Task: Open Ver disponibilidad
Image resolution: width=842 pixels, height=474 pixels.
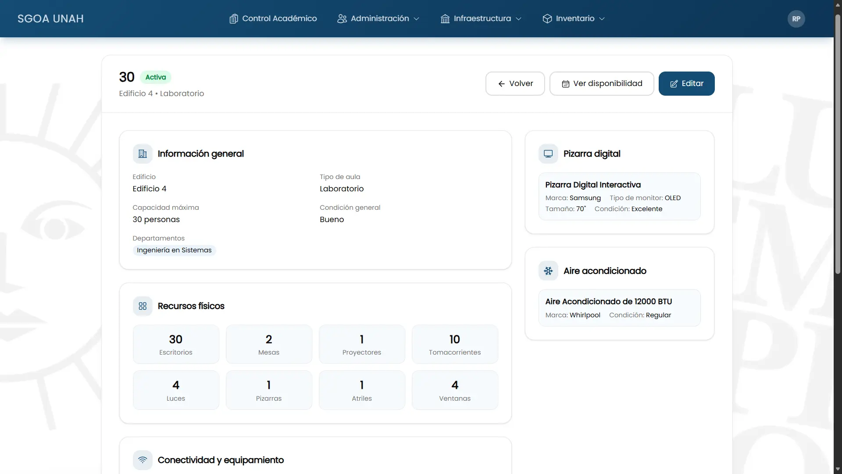Action: click(602, 84)
